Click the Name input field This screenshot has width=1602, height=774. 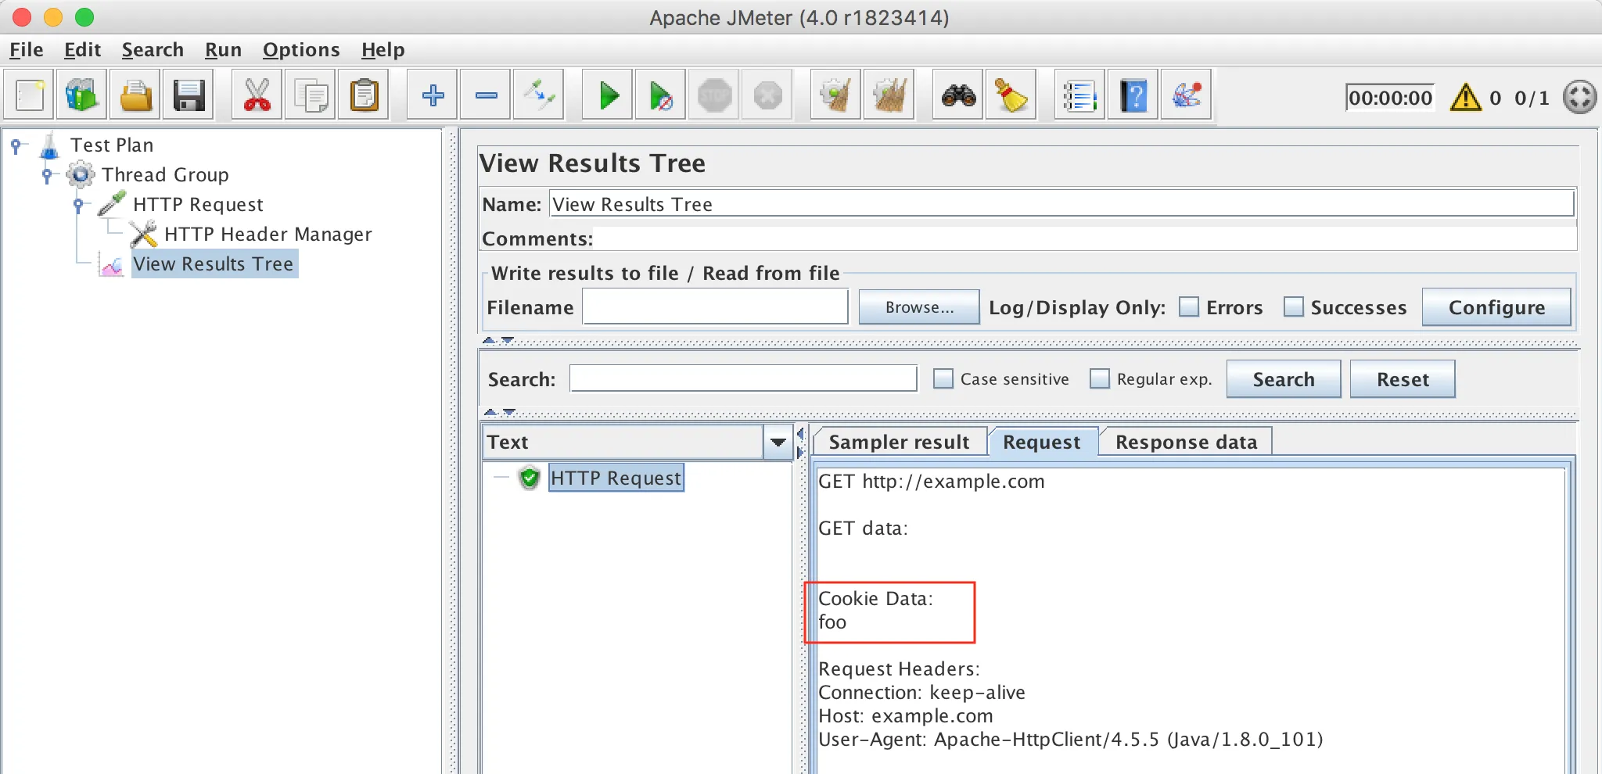coord(1061,204)
